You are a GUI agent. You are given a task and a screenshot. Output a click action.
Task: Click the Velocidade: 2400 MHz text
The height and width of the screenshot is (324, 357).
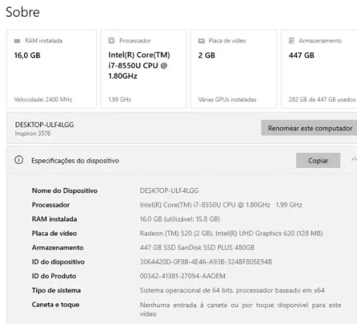pyautogui.click(x=43, y=100)
